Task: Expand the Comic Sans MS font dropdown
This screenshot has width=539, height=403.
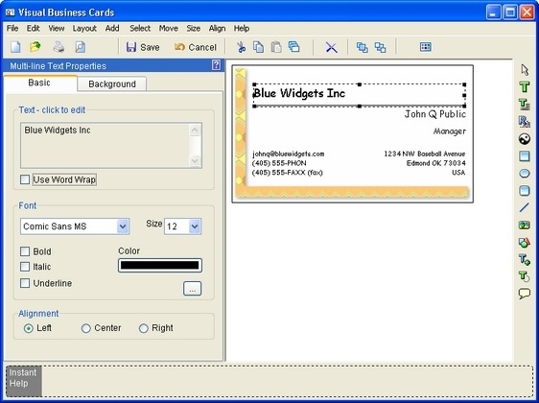Action: tap(123, 226)
